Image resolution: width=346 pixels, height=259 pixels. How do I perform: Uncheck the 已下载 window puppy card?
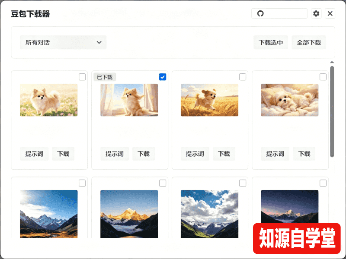click(x=163, y=77)
